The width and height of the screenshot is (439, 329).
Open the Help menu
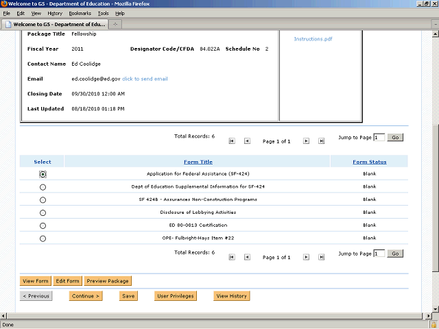120,14
